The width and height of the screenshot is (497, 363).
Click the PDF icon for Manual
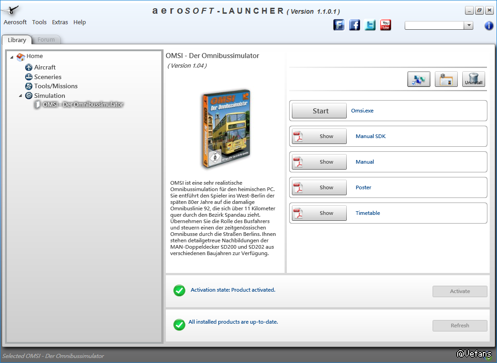(298, 162)
